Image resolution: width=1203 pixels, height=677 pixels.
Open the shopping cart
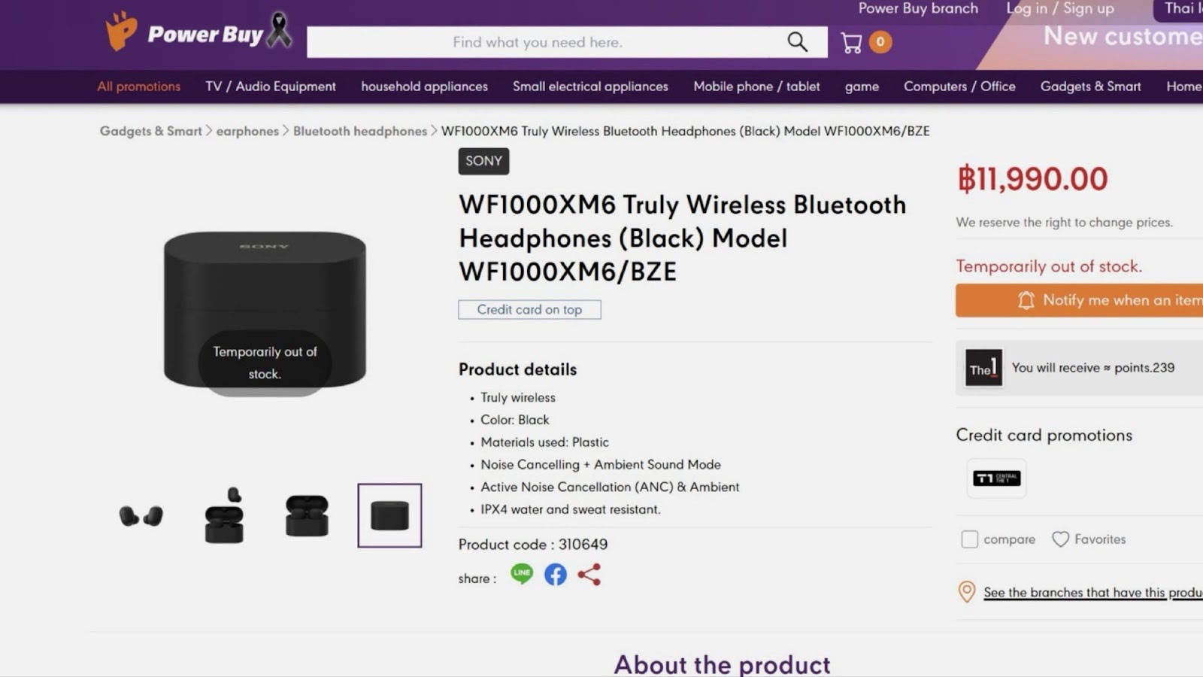[852, 43]
